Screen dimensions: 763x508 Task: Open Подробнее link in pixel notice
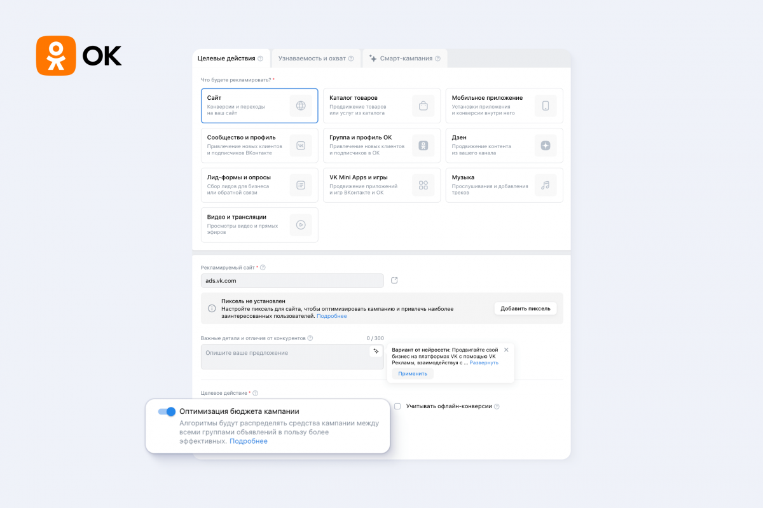pos(332,316)
